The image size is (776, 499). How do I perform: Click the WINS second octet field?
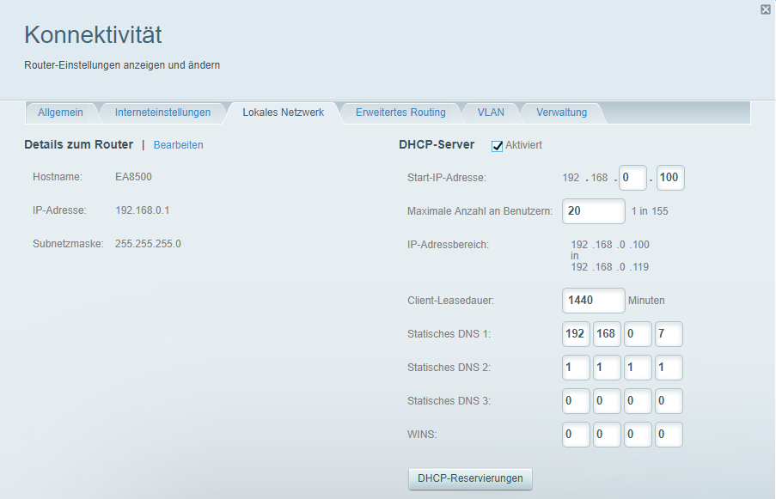click(607, 435)
